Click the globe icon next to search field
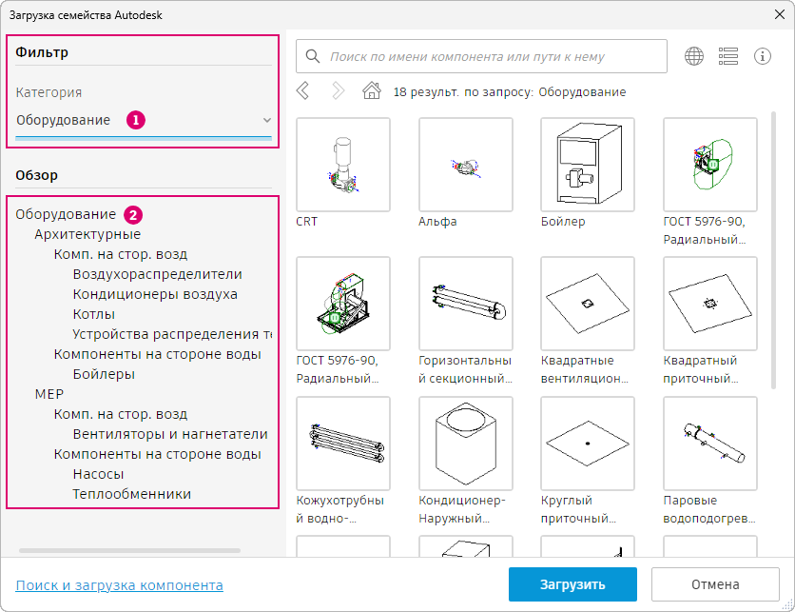 click(694, 56)
